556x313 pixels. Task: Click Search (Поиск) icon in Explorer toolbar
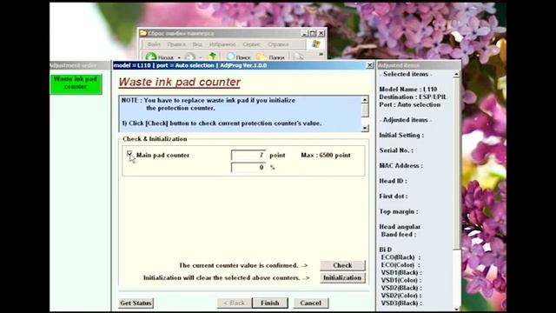tap(230, 56)
